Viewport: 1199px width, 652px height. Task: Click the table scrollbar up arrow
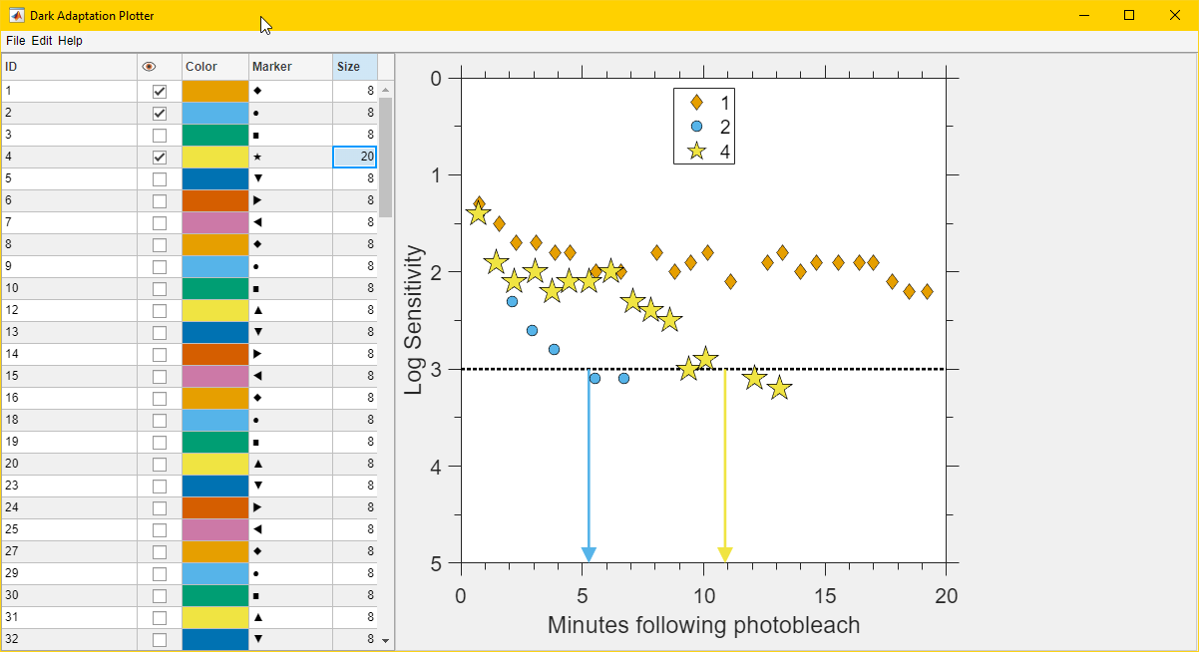coord(386,90)
